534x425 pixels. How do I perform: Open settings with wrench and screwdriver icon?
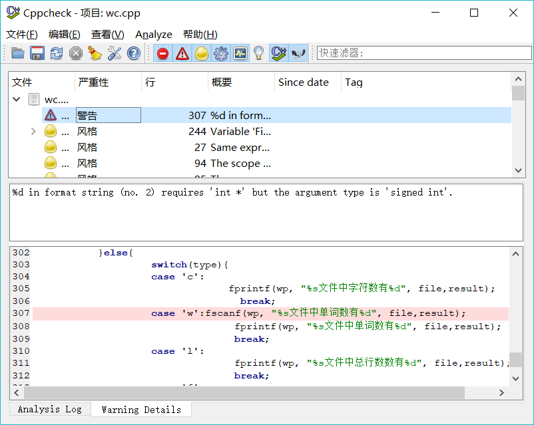(115, 53)
